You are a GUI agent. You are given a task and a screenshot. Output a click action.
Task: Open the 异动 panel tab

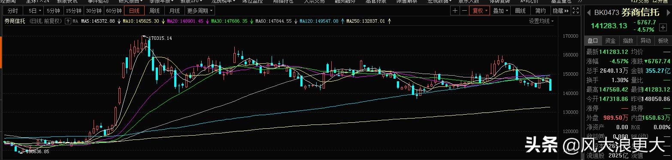pyautogui.click(x=645, y=41)
